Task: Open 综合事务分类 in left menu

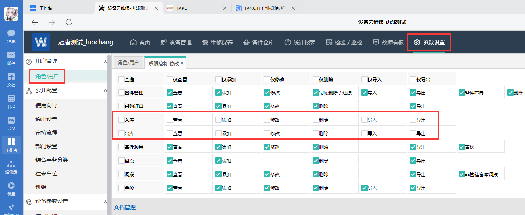Action: coord(52,160)
